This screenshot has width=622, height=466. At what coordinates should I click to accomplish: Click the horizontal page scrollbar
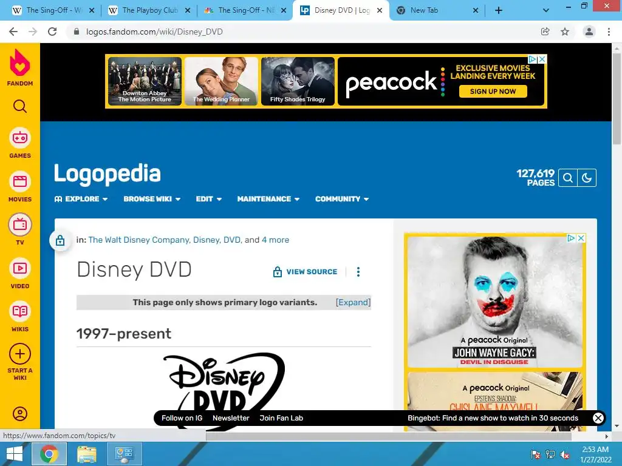[x=389, y=436]
